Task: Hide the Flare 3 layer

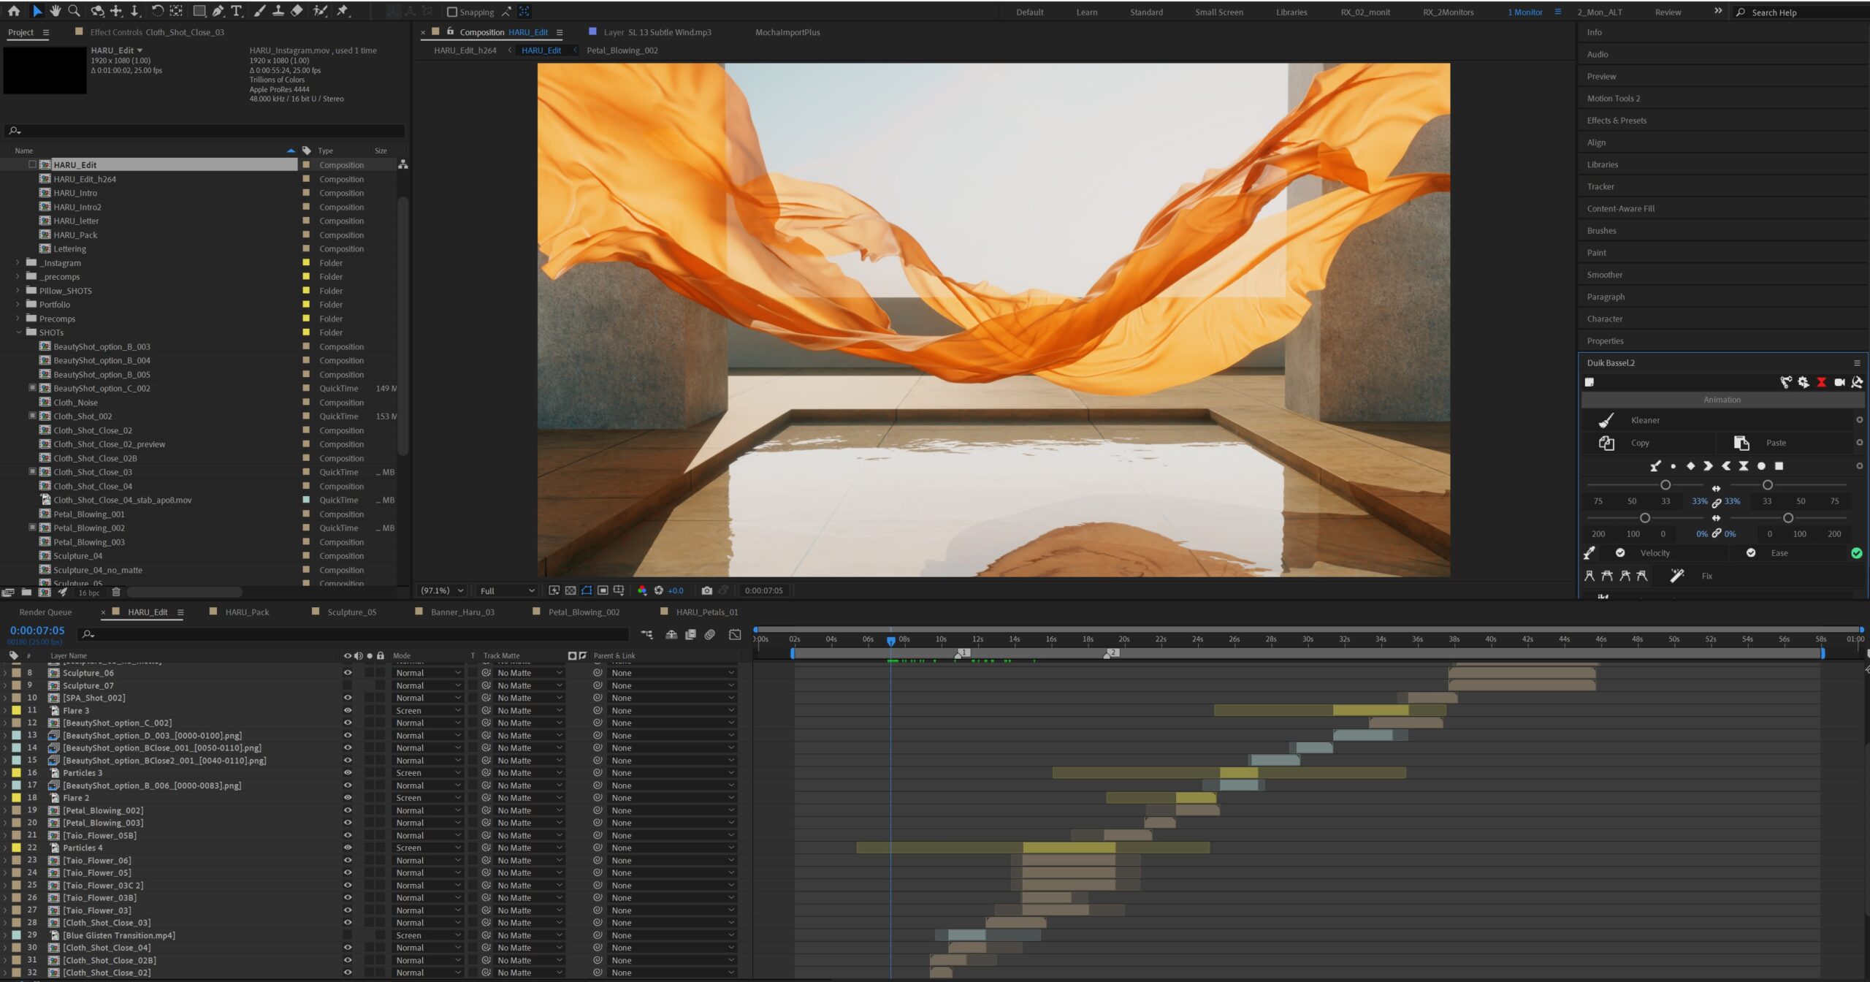Action: [348, 710]
